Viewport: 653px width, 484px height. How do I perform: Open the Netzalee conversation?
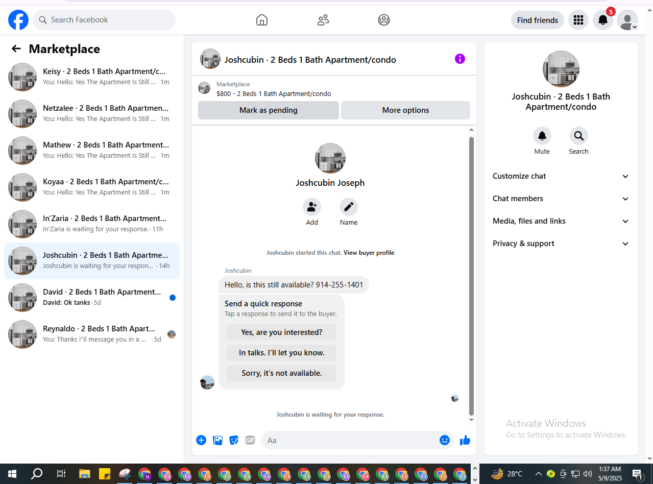[x=92, y=114]
